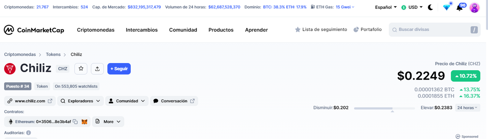
Task: Expand ETH Gas 15 Gwei dropdown
Action: (345, 7)
